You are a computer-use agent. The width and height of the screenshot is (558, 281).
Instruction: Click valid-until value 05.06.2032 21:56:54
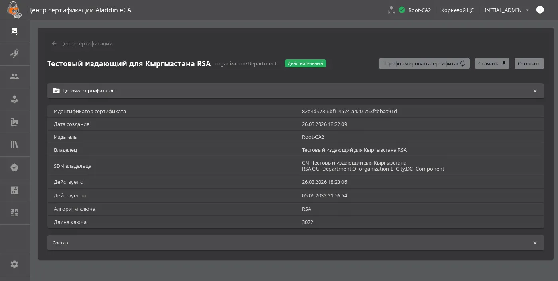(324, 195)
